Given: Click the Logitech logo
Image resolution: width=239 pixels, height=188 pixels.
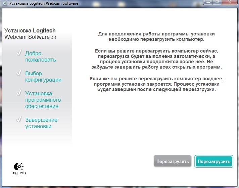Looking at the screenshot, I should (x=19, y=169).
